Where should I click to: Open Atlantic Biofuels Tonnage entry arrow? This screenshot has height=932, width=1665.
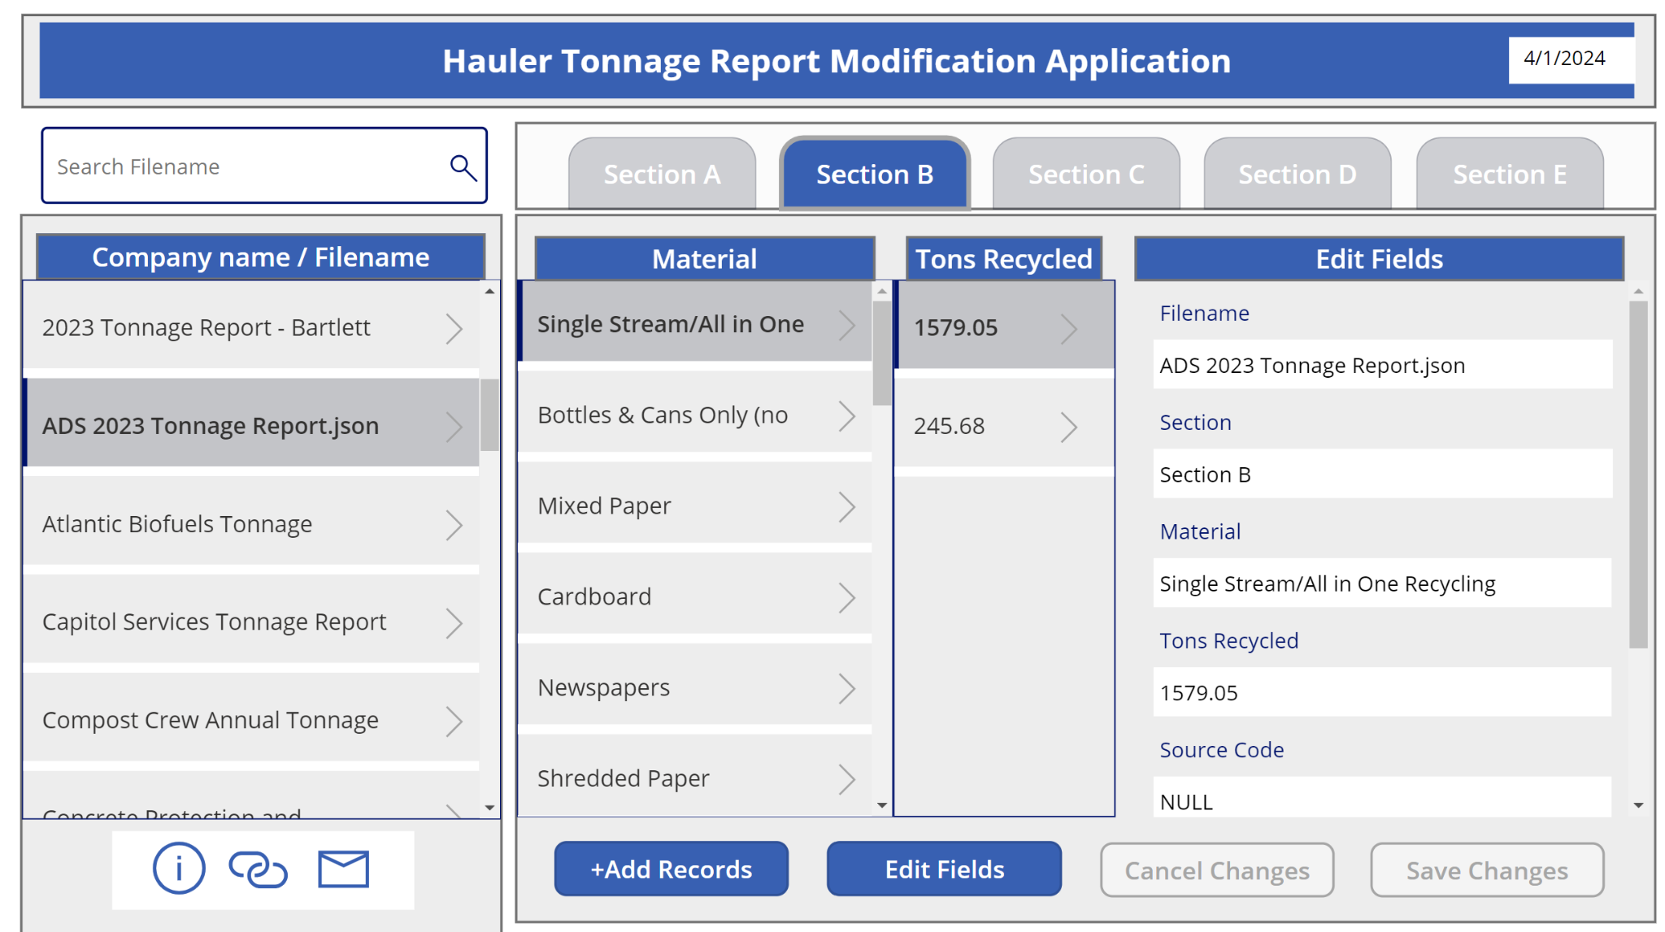[x=454, y=525]
